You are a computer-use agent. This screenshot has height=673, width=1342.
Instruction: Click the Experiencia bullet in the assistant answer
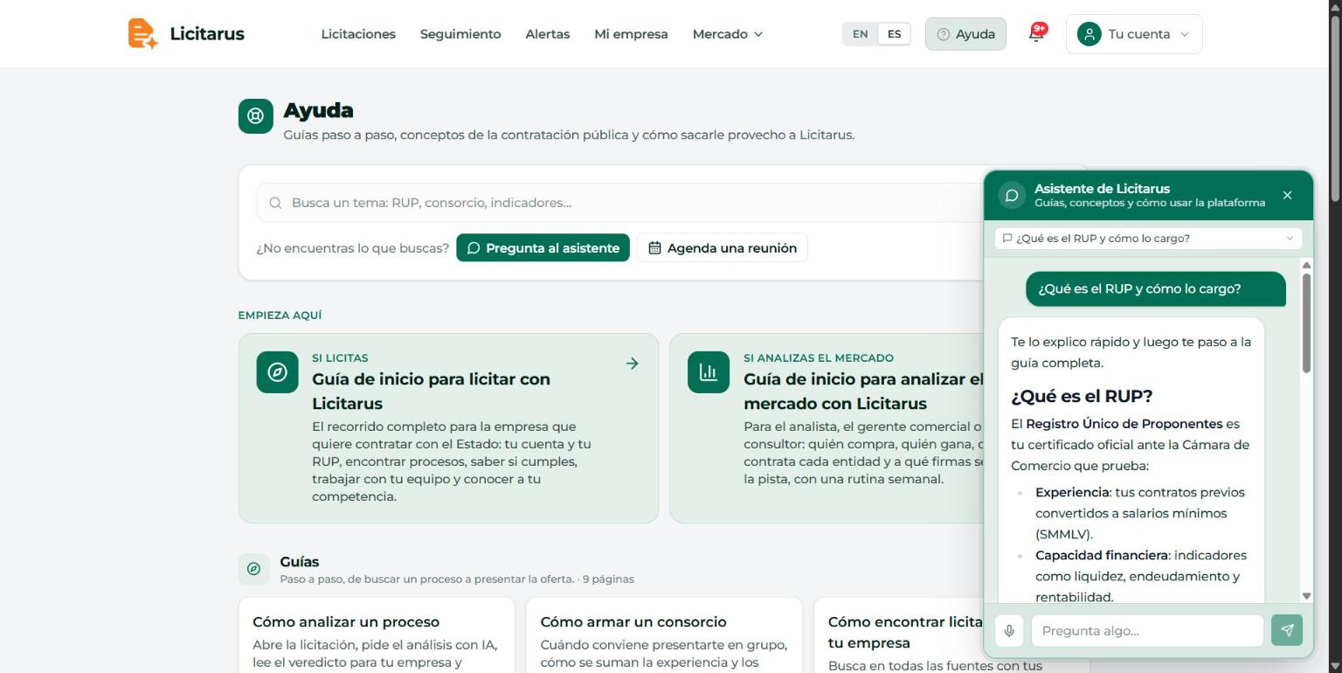(1140, 513)
